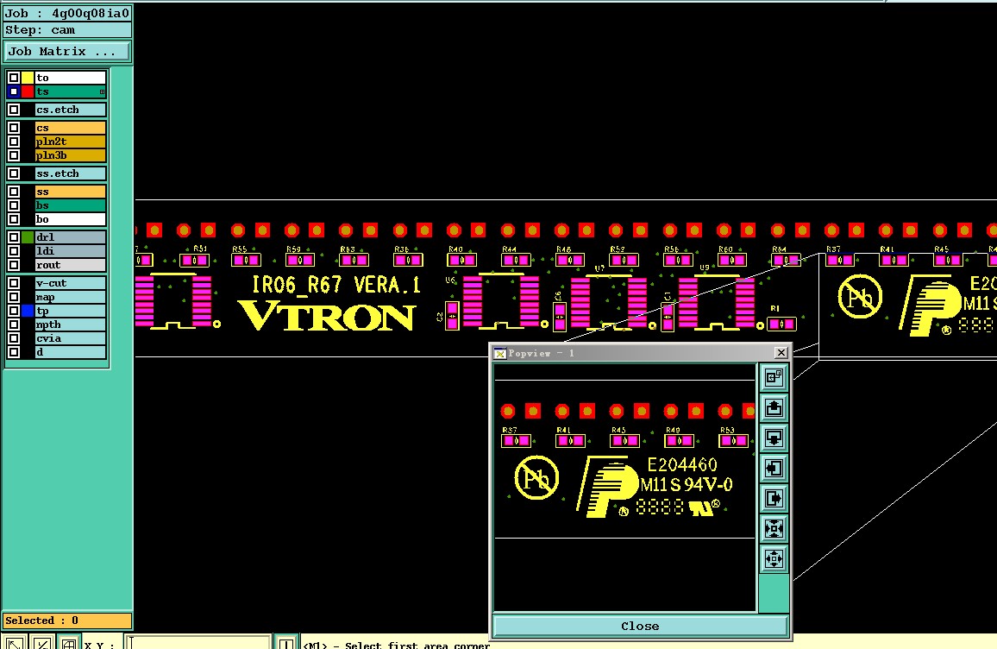Pan Popview left with arrow icon
Screen dimensions: 997x649
pyautogui.click(x=774, y=469)
